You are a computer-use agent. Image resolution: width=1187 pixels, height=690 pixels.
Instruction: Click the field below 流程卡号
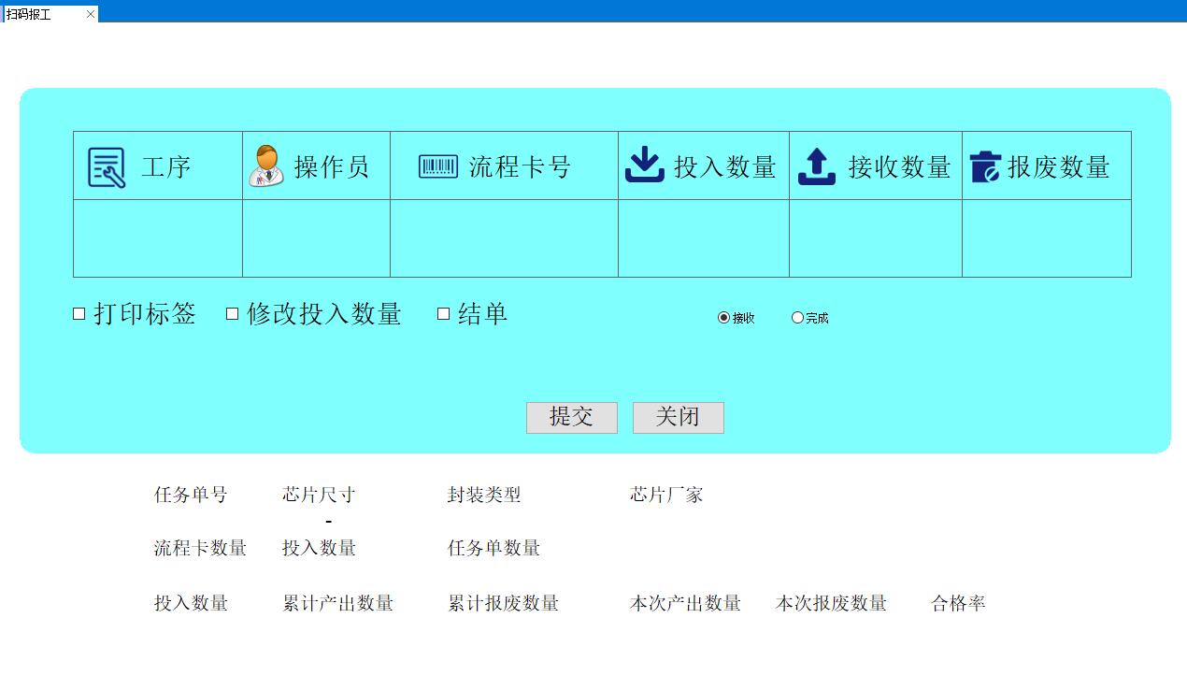(504, 238)
